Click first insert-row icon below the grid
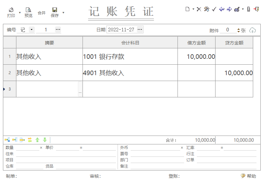The width and height of the screenshot is (263, 180). coord(7,140)
